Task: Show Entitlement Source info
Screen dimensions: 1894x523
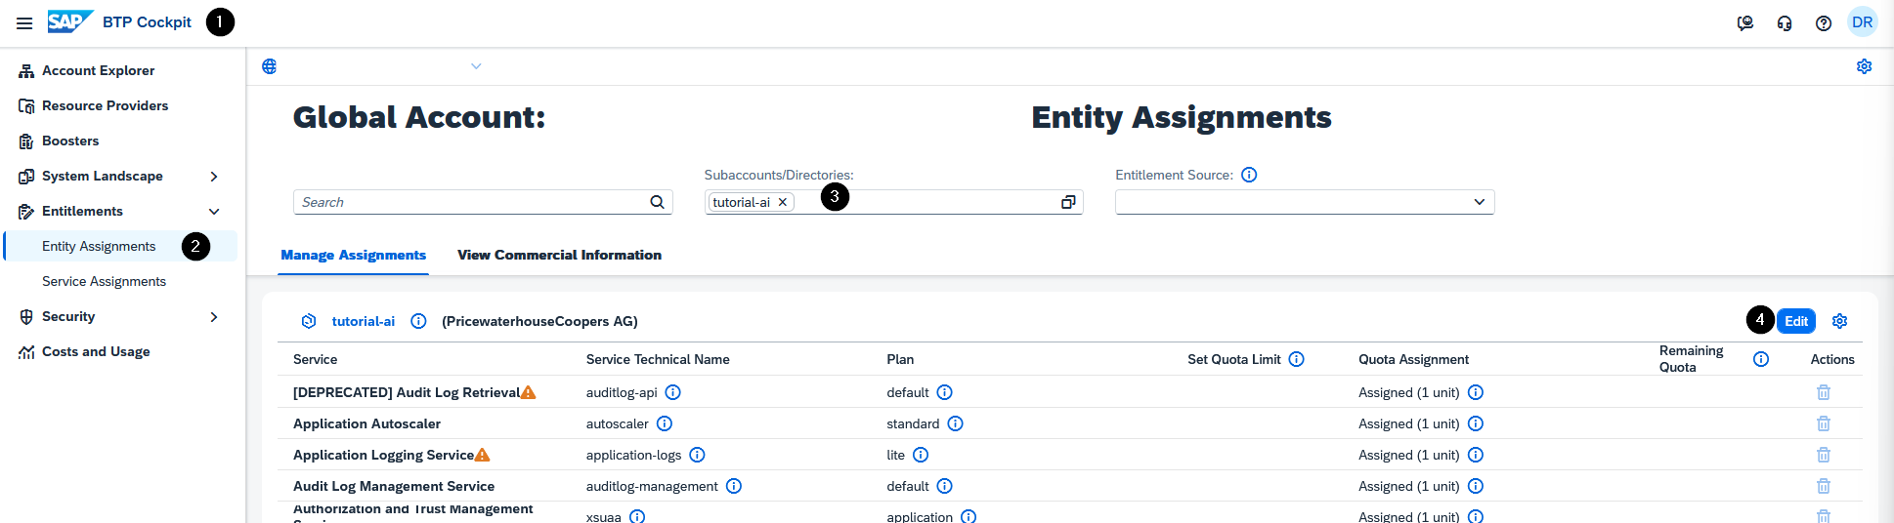Action: click(1249, 175)
